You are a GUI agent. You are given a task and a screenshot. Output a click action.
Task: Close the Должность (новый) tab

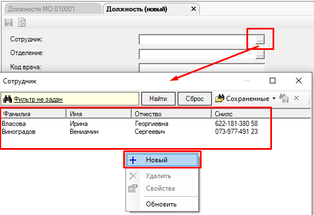click(x=194, y=9)
